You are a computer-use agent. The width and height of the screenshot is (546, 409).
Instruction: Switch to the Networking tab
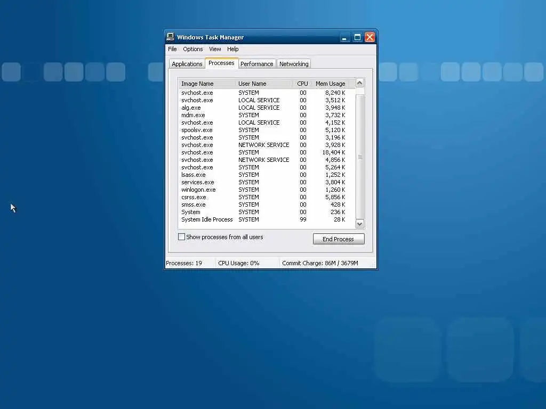coord(294,64)
